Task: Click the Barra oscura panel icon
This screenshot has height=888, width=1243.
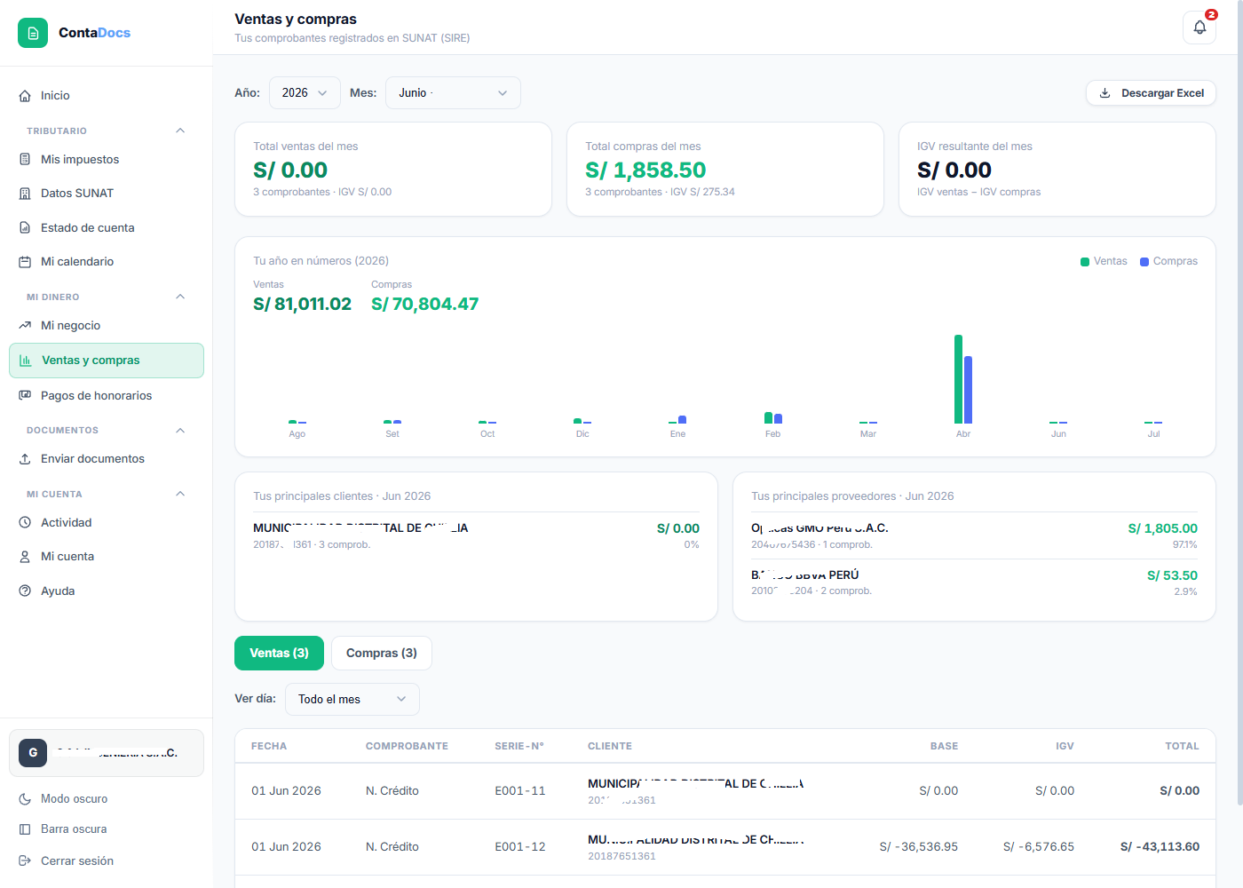Action: (25, 829)
